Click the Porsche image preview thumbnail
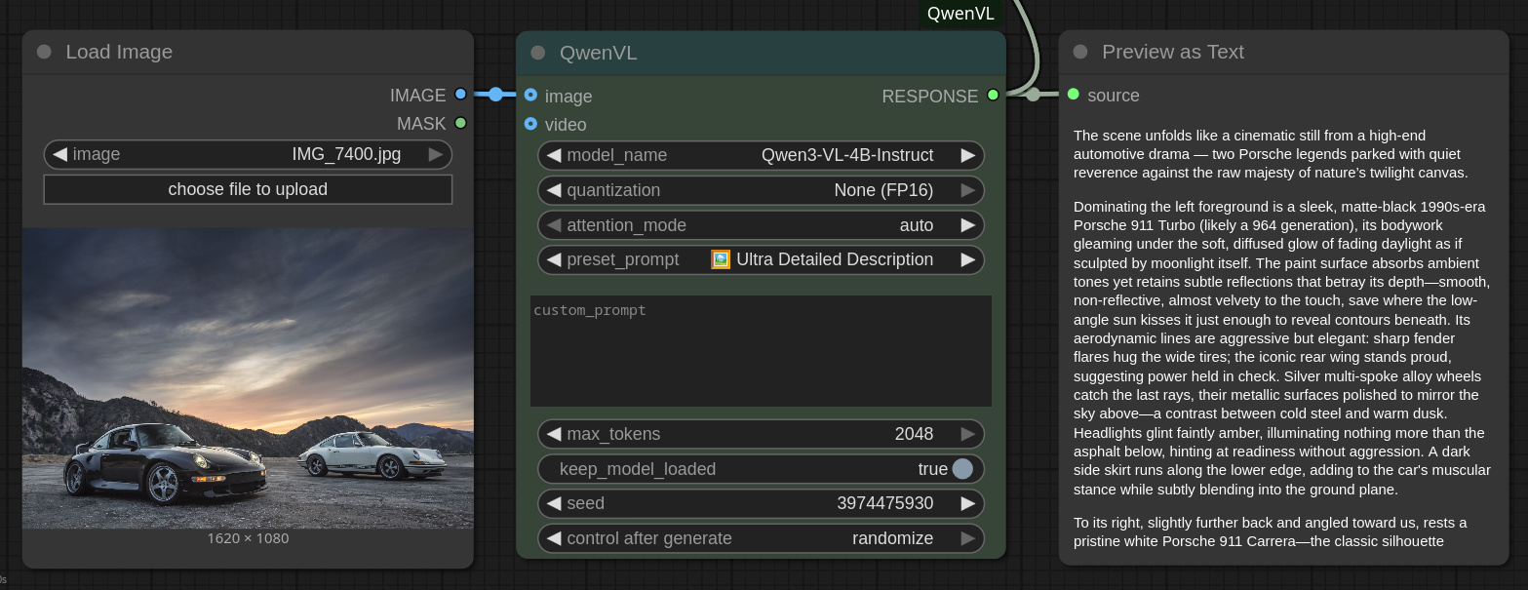1528x590 pixels. (x=248, y=378)
